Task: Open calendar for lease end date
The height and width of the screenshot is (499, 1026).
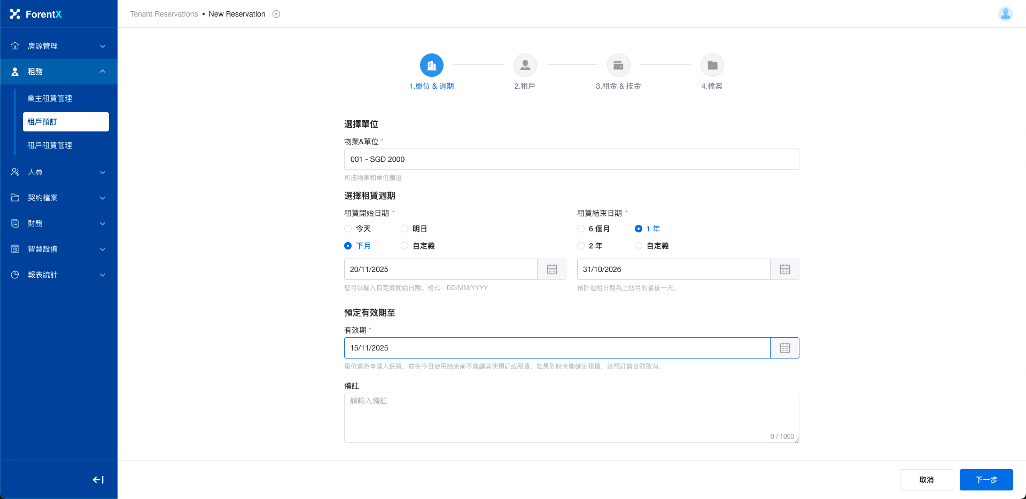Action: click(784, 269)
